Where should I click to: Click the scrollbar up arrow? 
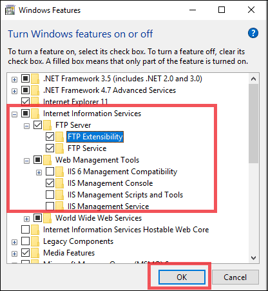[x=253, y=79]
